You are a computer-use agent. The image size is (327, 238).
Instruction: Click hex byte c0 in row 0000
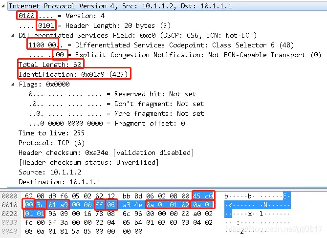(x=209, y=196)
